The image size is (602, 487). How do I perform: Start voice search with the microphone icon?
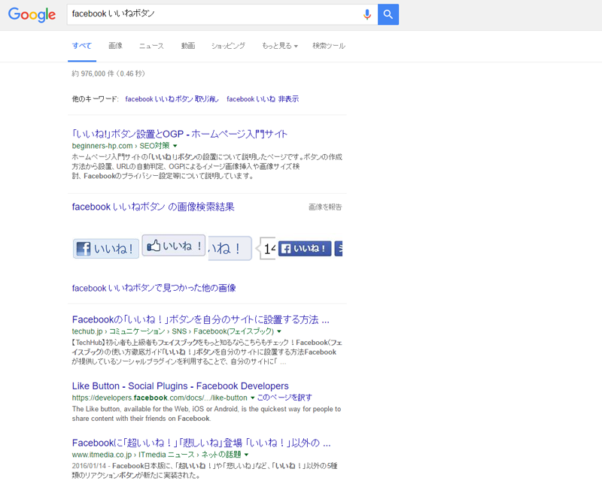click(x=367, y=14)
